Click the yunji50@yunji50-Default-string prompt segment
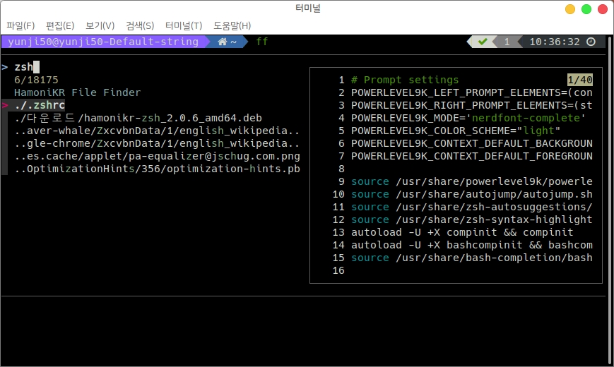The image size is (614, 367). tap(103, 42)
